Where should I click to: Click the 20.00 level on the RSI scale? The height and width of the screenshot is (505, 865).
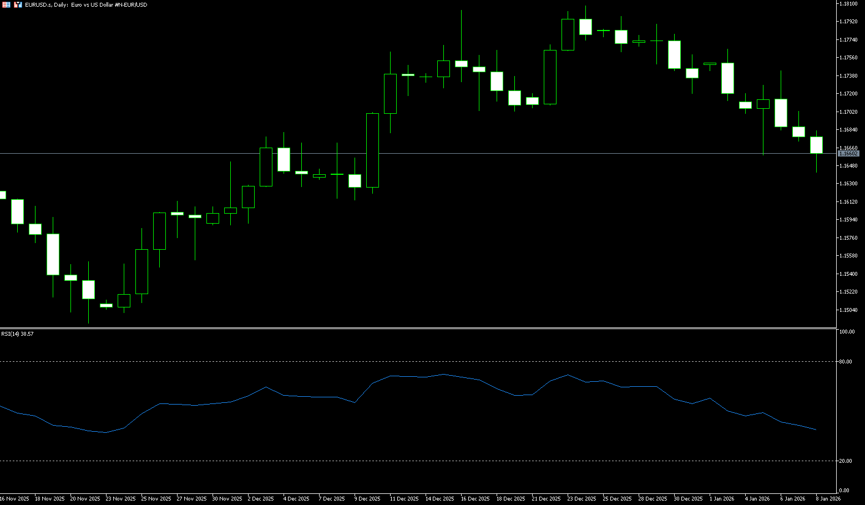coord(846,461)
